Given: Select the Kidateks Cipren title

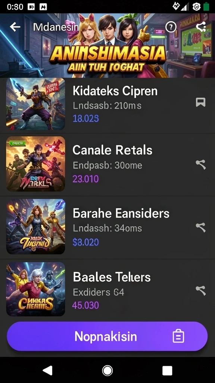Looking at the screenshot, I should click(115, 91).
